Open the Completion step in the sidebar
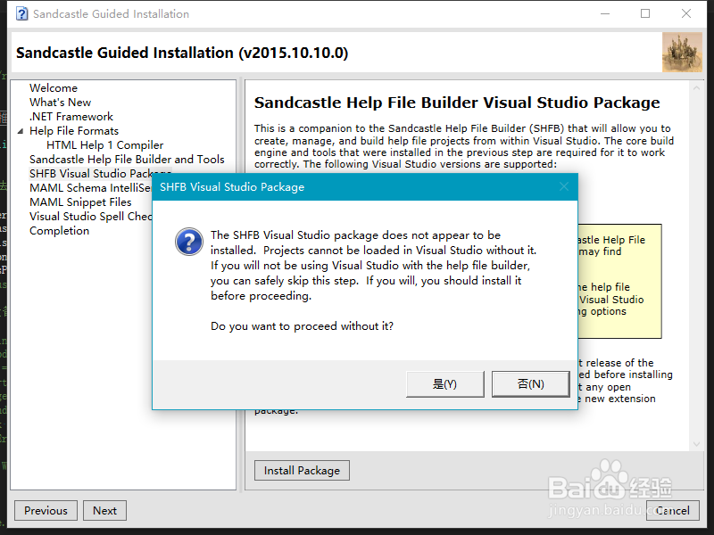Image resolution: width=714 pixels, height=535 pixels. click(x=59, y=230)
